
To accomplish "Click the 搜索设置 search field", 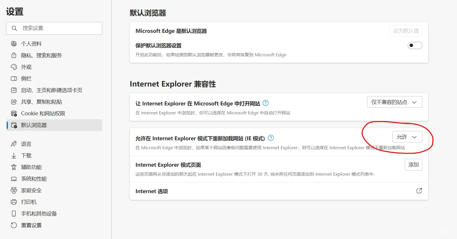I will click(x=54, y=28).
